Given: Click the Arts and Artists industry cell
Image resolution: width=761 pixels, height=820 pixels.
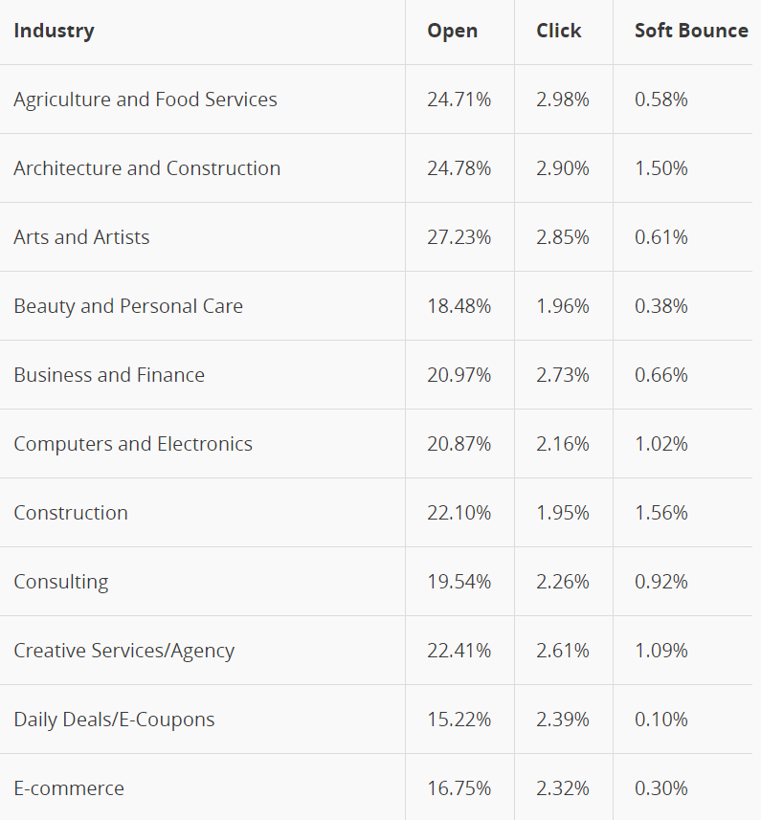Looking at the screenshot, I should coord(81,237).
